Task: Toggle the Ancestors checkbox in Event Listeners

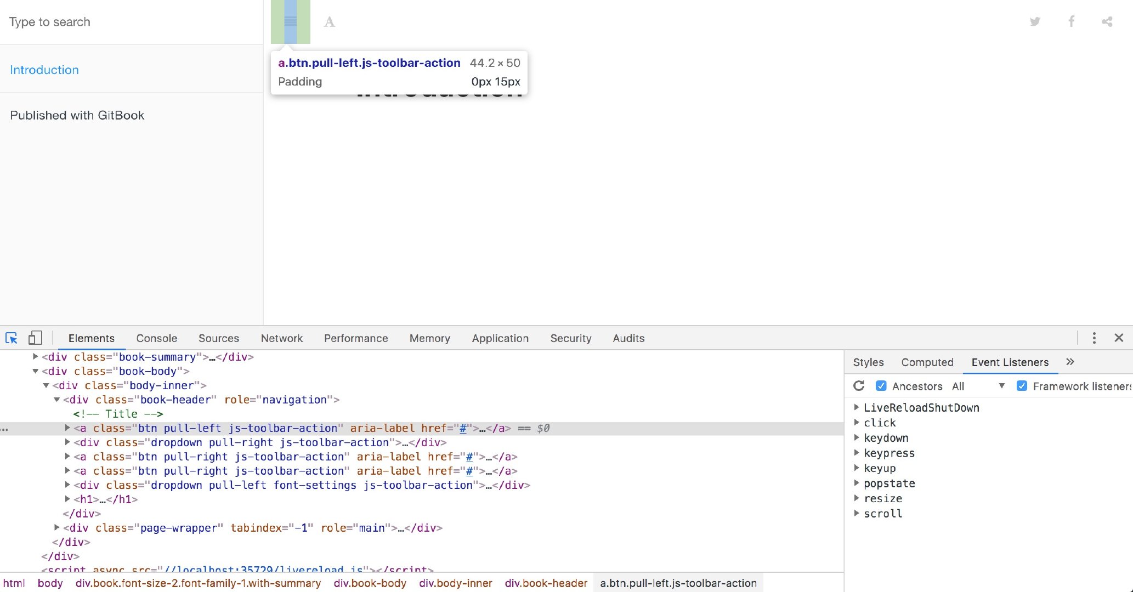Action: pyautogui.click(x=881, y=386)
